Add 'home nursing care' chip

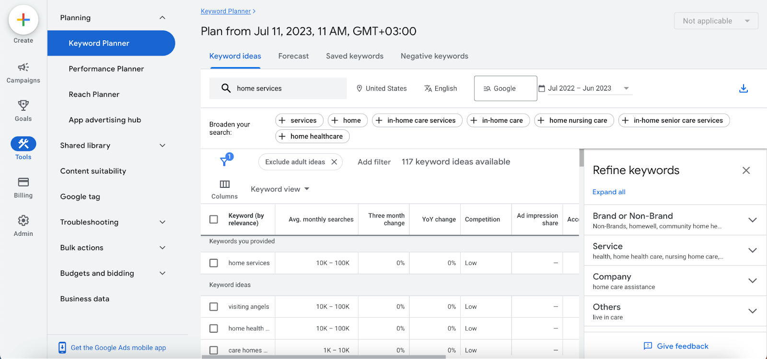[x=574, y=120]
